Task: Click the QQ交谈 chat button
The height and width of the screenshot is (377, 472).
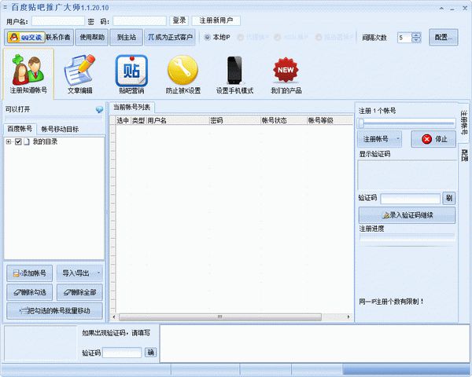Action: [x=24, y=37]
